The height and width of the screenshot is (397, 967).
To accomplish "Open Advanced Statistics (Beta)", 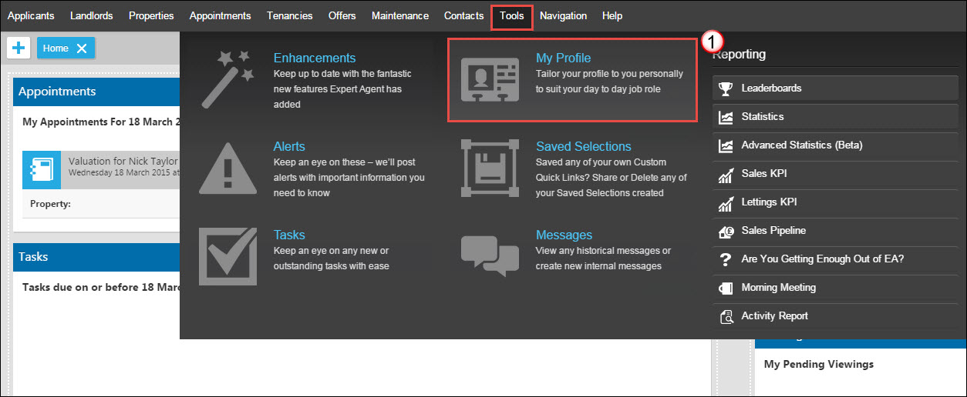I will pos(835,145).
